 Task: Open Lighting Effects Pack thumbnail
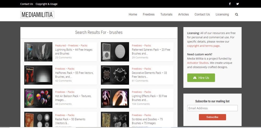(115, 98)
